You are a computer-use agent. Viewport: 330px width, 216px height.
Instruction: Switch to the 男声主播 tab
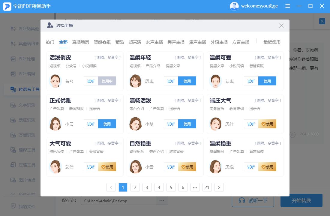coord(176,42)
